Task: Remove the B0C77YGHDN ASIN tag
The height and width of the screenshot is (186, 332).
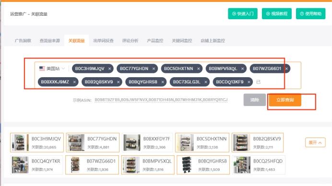Action: (x=154, y=69)
